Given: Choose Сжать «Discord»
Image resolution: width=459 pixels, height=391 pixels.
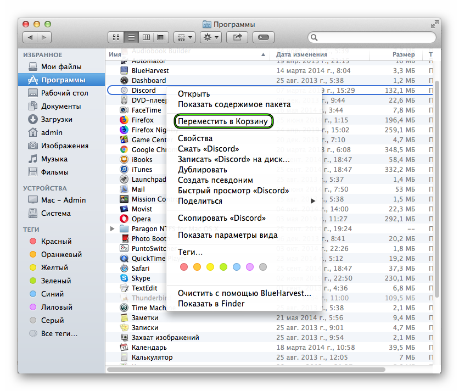Looking at the screenshot, I should click(x=244, y=149).
